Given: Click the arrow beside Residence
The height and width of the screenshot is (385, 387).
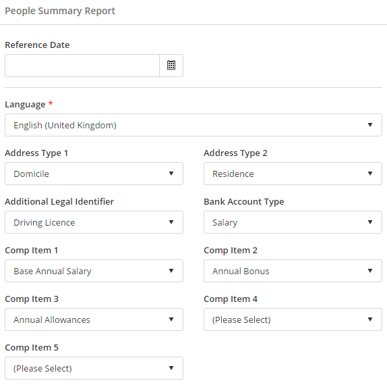Looking at the screenshot, I should coord(369,174).
